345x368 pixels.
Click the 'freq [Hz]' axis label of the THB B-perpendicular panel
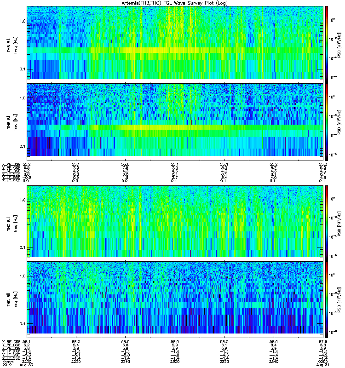[x=16, y=45]
